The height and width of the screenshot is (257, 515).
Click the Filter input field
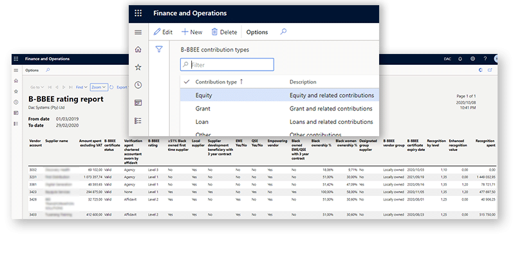(x=227, y=64)
